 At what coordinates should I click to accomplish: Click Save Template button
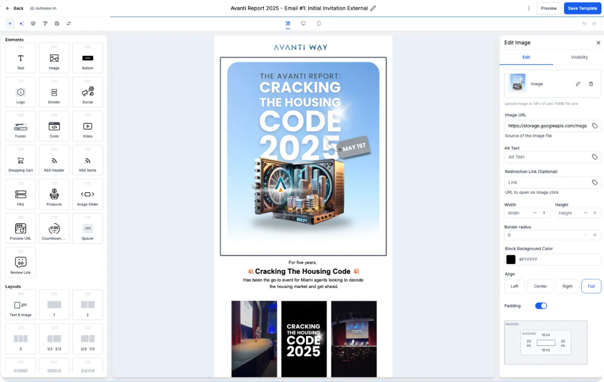582,9
